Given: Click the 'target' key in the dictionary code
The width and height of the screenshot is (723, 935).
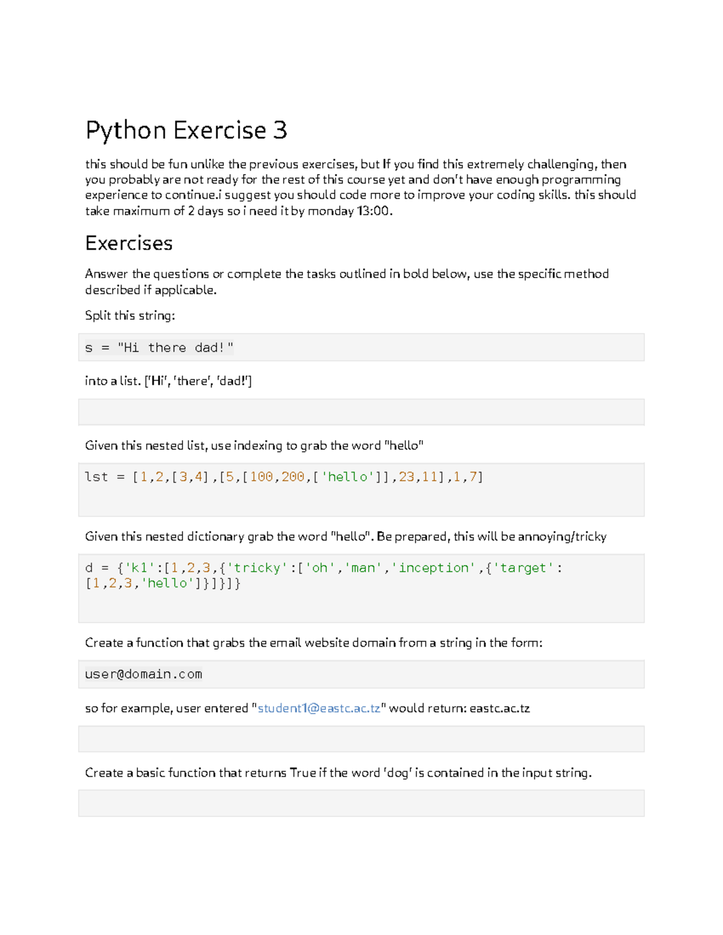Looking at the screenshot, I should tap(523, 568).
